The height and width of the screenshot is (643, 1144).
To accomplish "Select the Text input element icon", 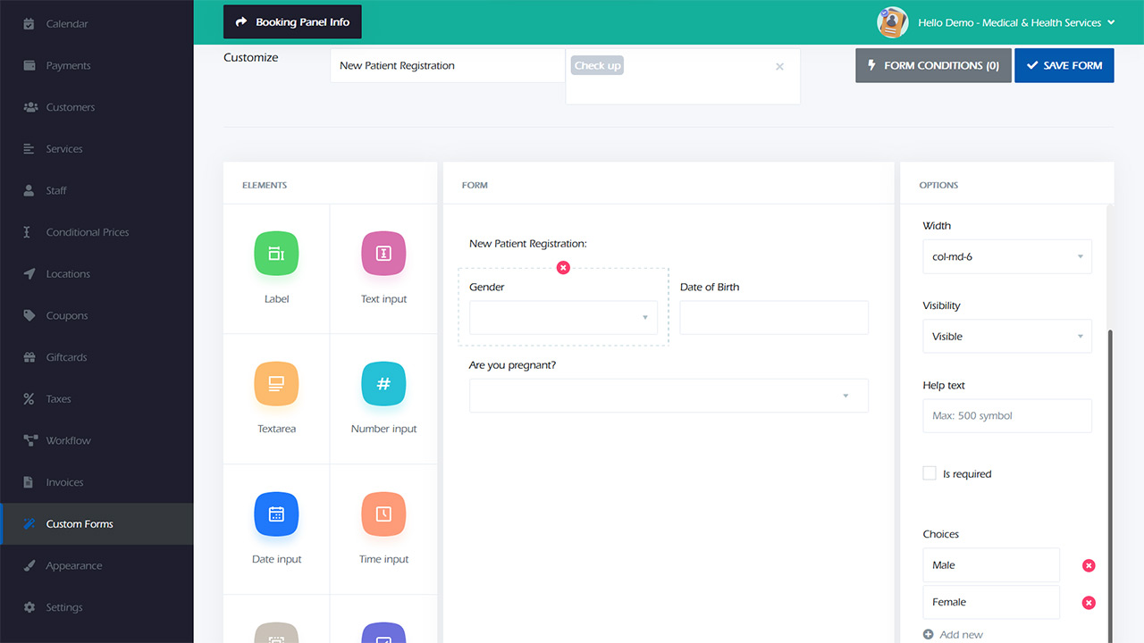I will (383, 255).
